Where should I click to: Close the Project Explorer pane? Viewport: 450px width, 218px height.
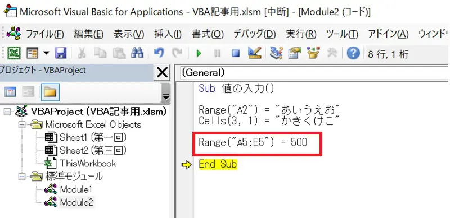point(162,73)
